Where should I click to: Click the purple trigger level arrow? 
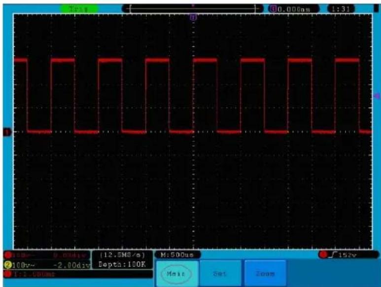377,96
